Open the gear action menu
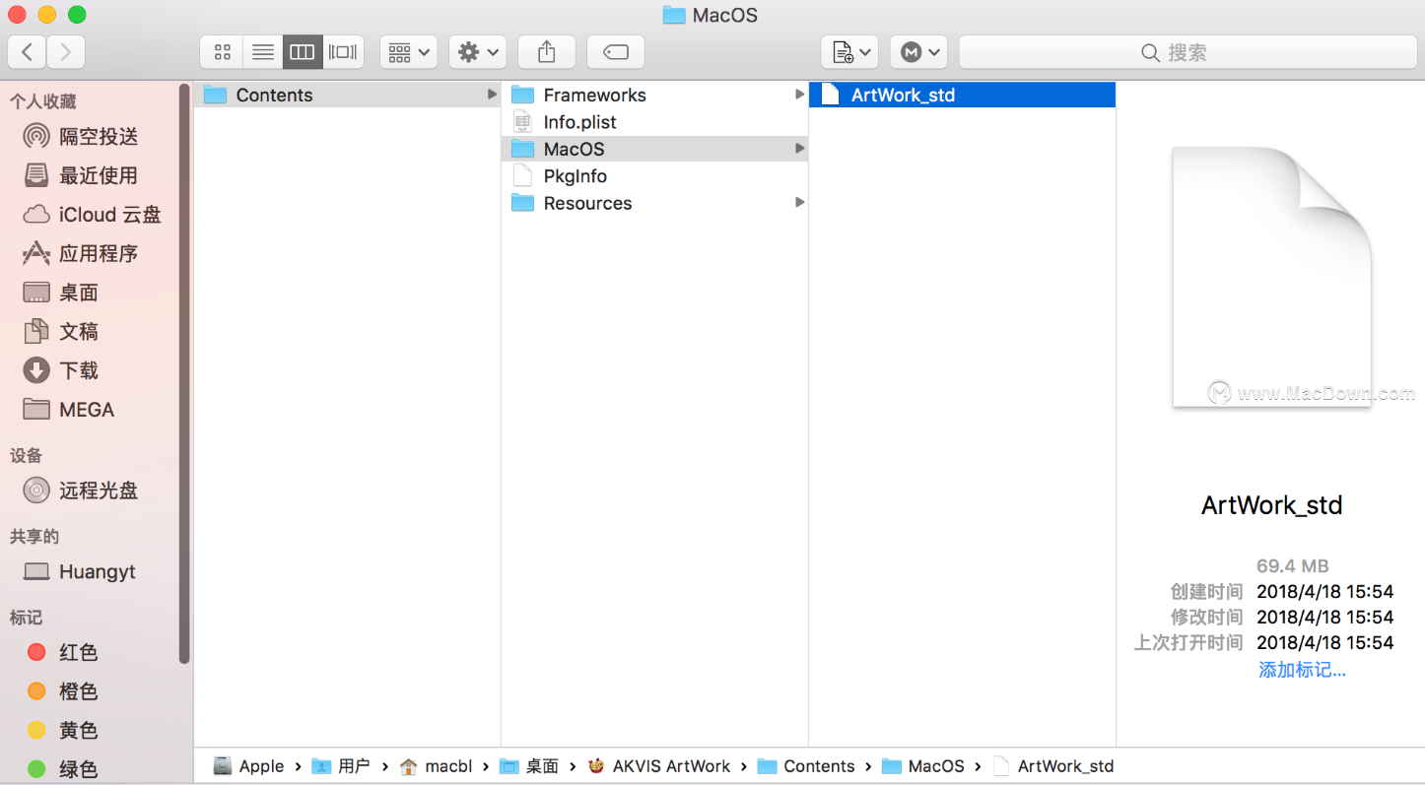1425x785 pixels. point(478,52)
